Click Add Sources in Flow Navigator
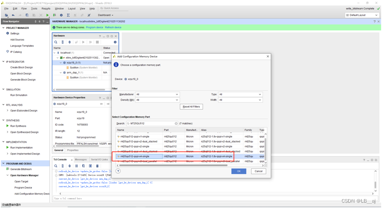Viewport: 382px width, 208px height. (17, 40)
